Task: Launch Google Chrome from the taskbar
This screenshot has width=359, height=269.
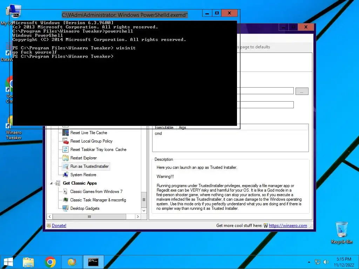Action: pyautogui.click(x=50, y=262)
